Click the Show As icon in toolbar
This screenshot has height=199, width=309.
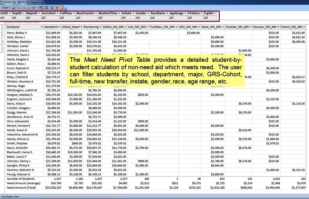click(34, 8)
